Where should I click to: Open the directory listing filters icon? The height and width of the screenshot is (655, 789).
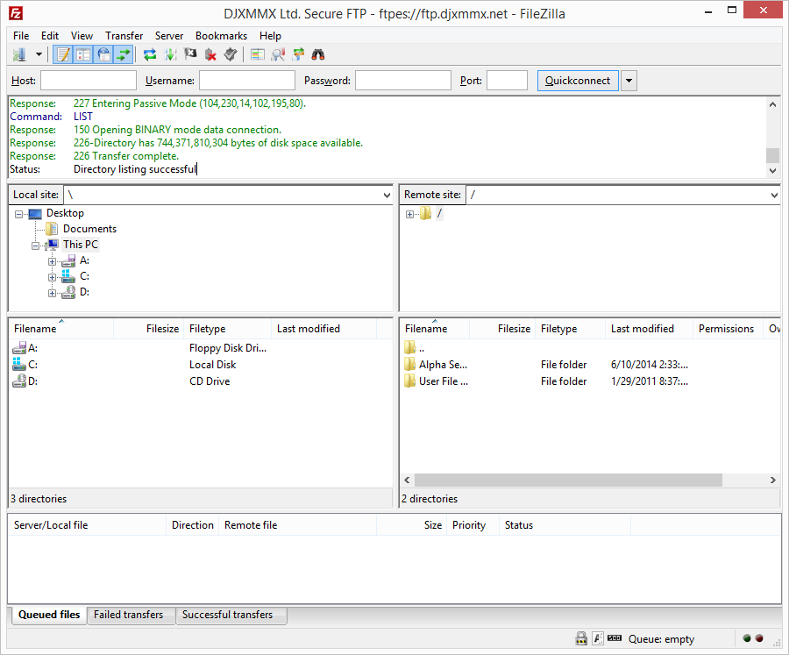click(257, 54)
